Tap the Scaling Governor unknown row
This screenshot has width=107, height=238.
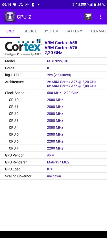point(53,176)
